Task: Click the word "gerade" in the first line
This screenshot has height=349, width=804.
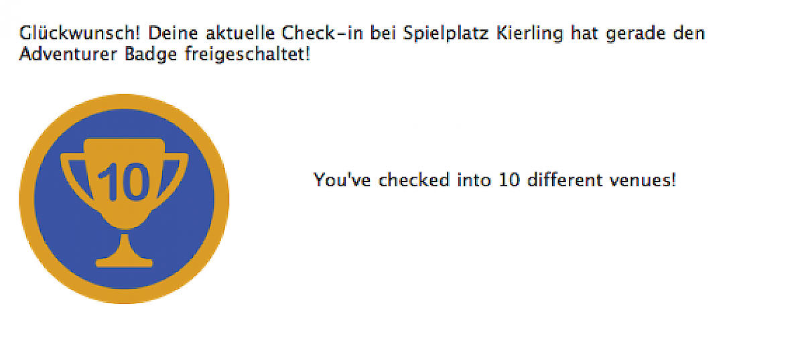Action: coord(632,33)
